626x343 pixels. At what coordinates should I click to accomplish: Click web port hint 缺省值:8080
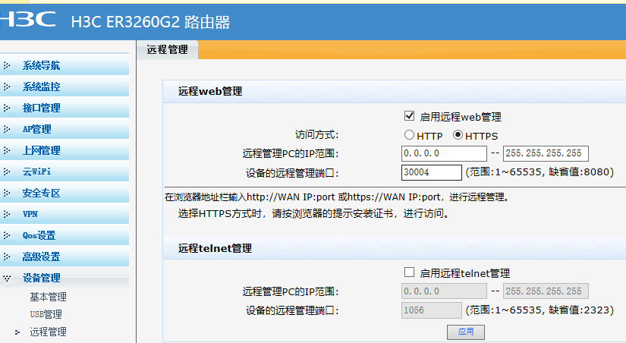(x=579, y=172)
